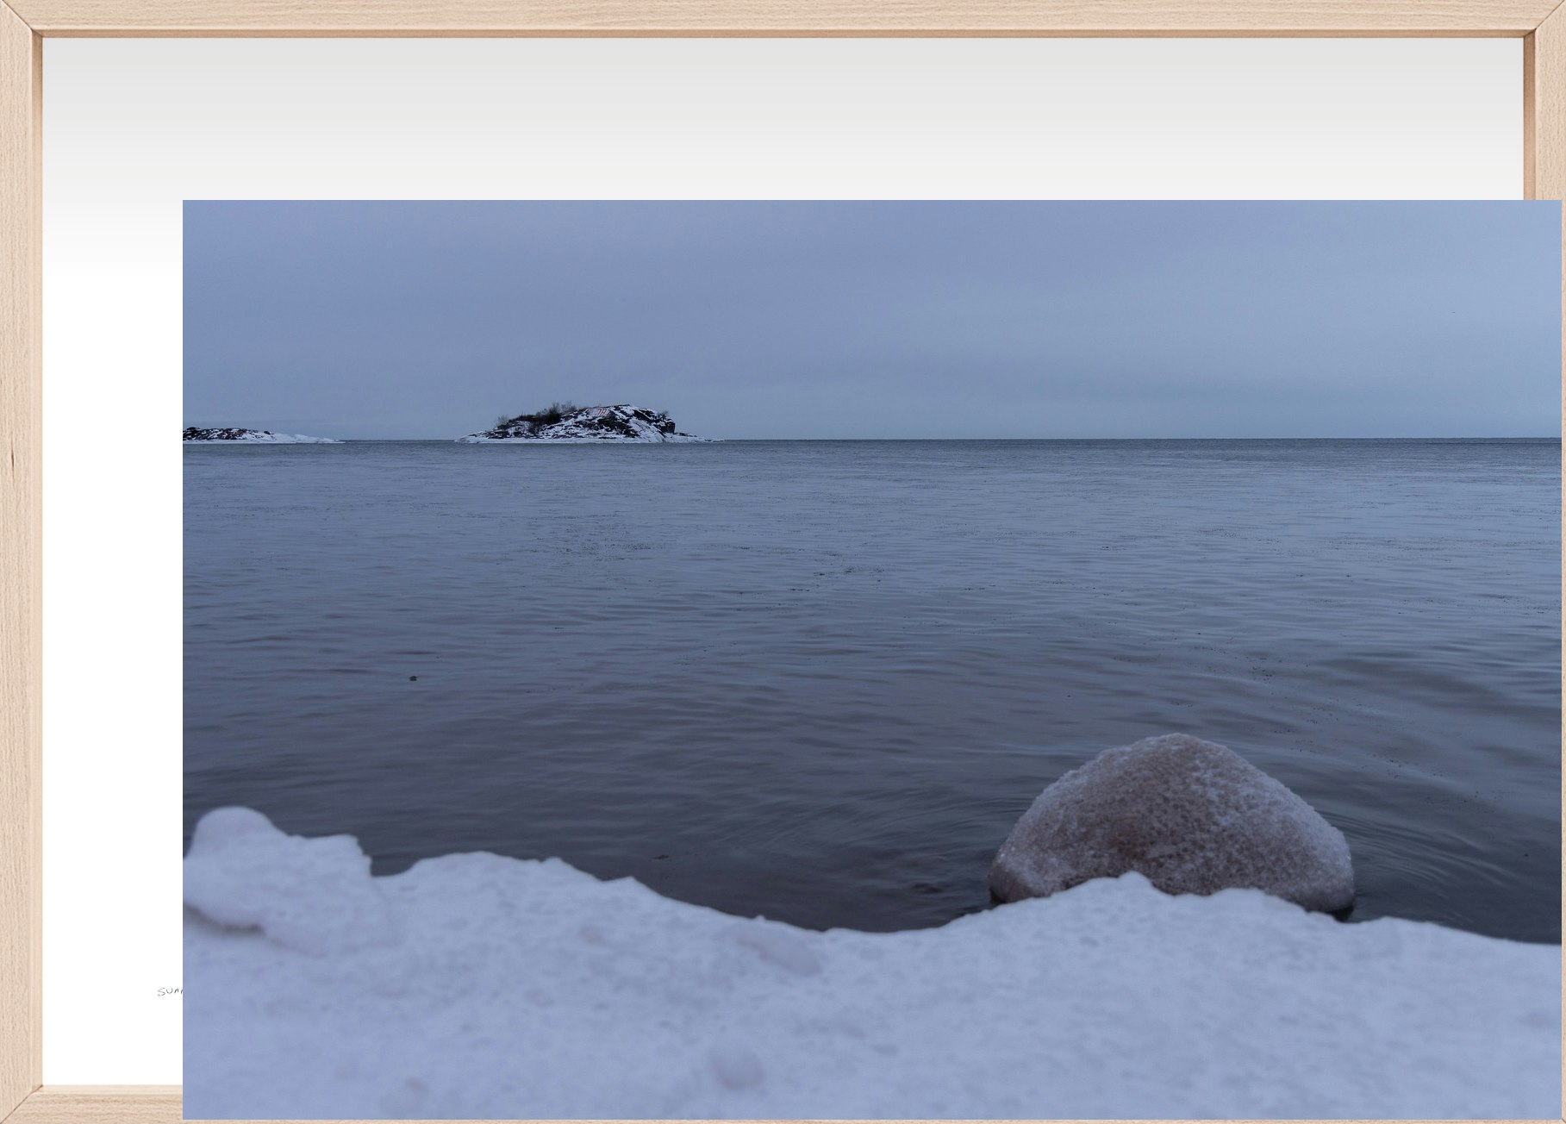Viewport: 1566px width, 1124px height.
Task: Click the white mat area above the photo
Action: click(776, 121)
